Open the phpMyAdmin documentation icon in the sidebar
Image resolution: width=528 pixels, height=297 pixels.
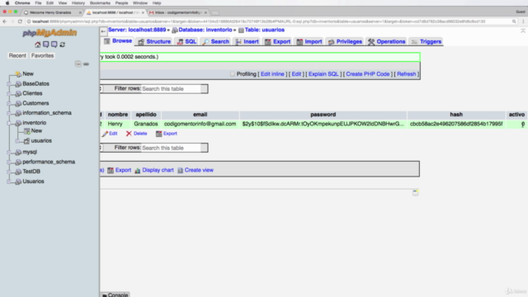pyautogui.click(x=46, y=45)
